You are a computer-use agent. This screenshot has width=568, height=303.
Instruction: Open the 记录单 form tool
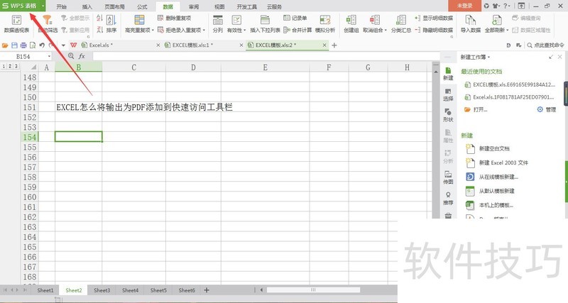295,18
